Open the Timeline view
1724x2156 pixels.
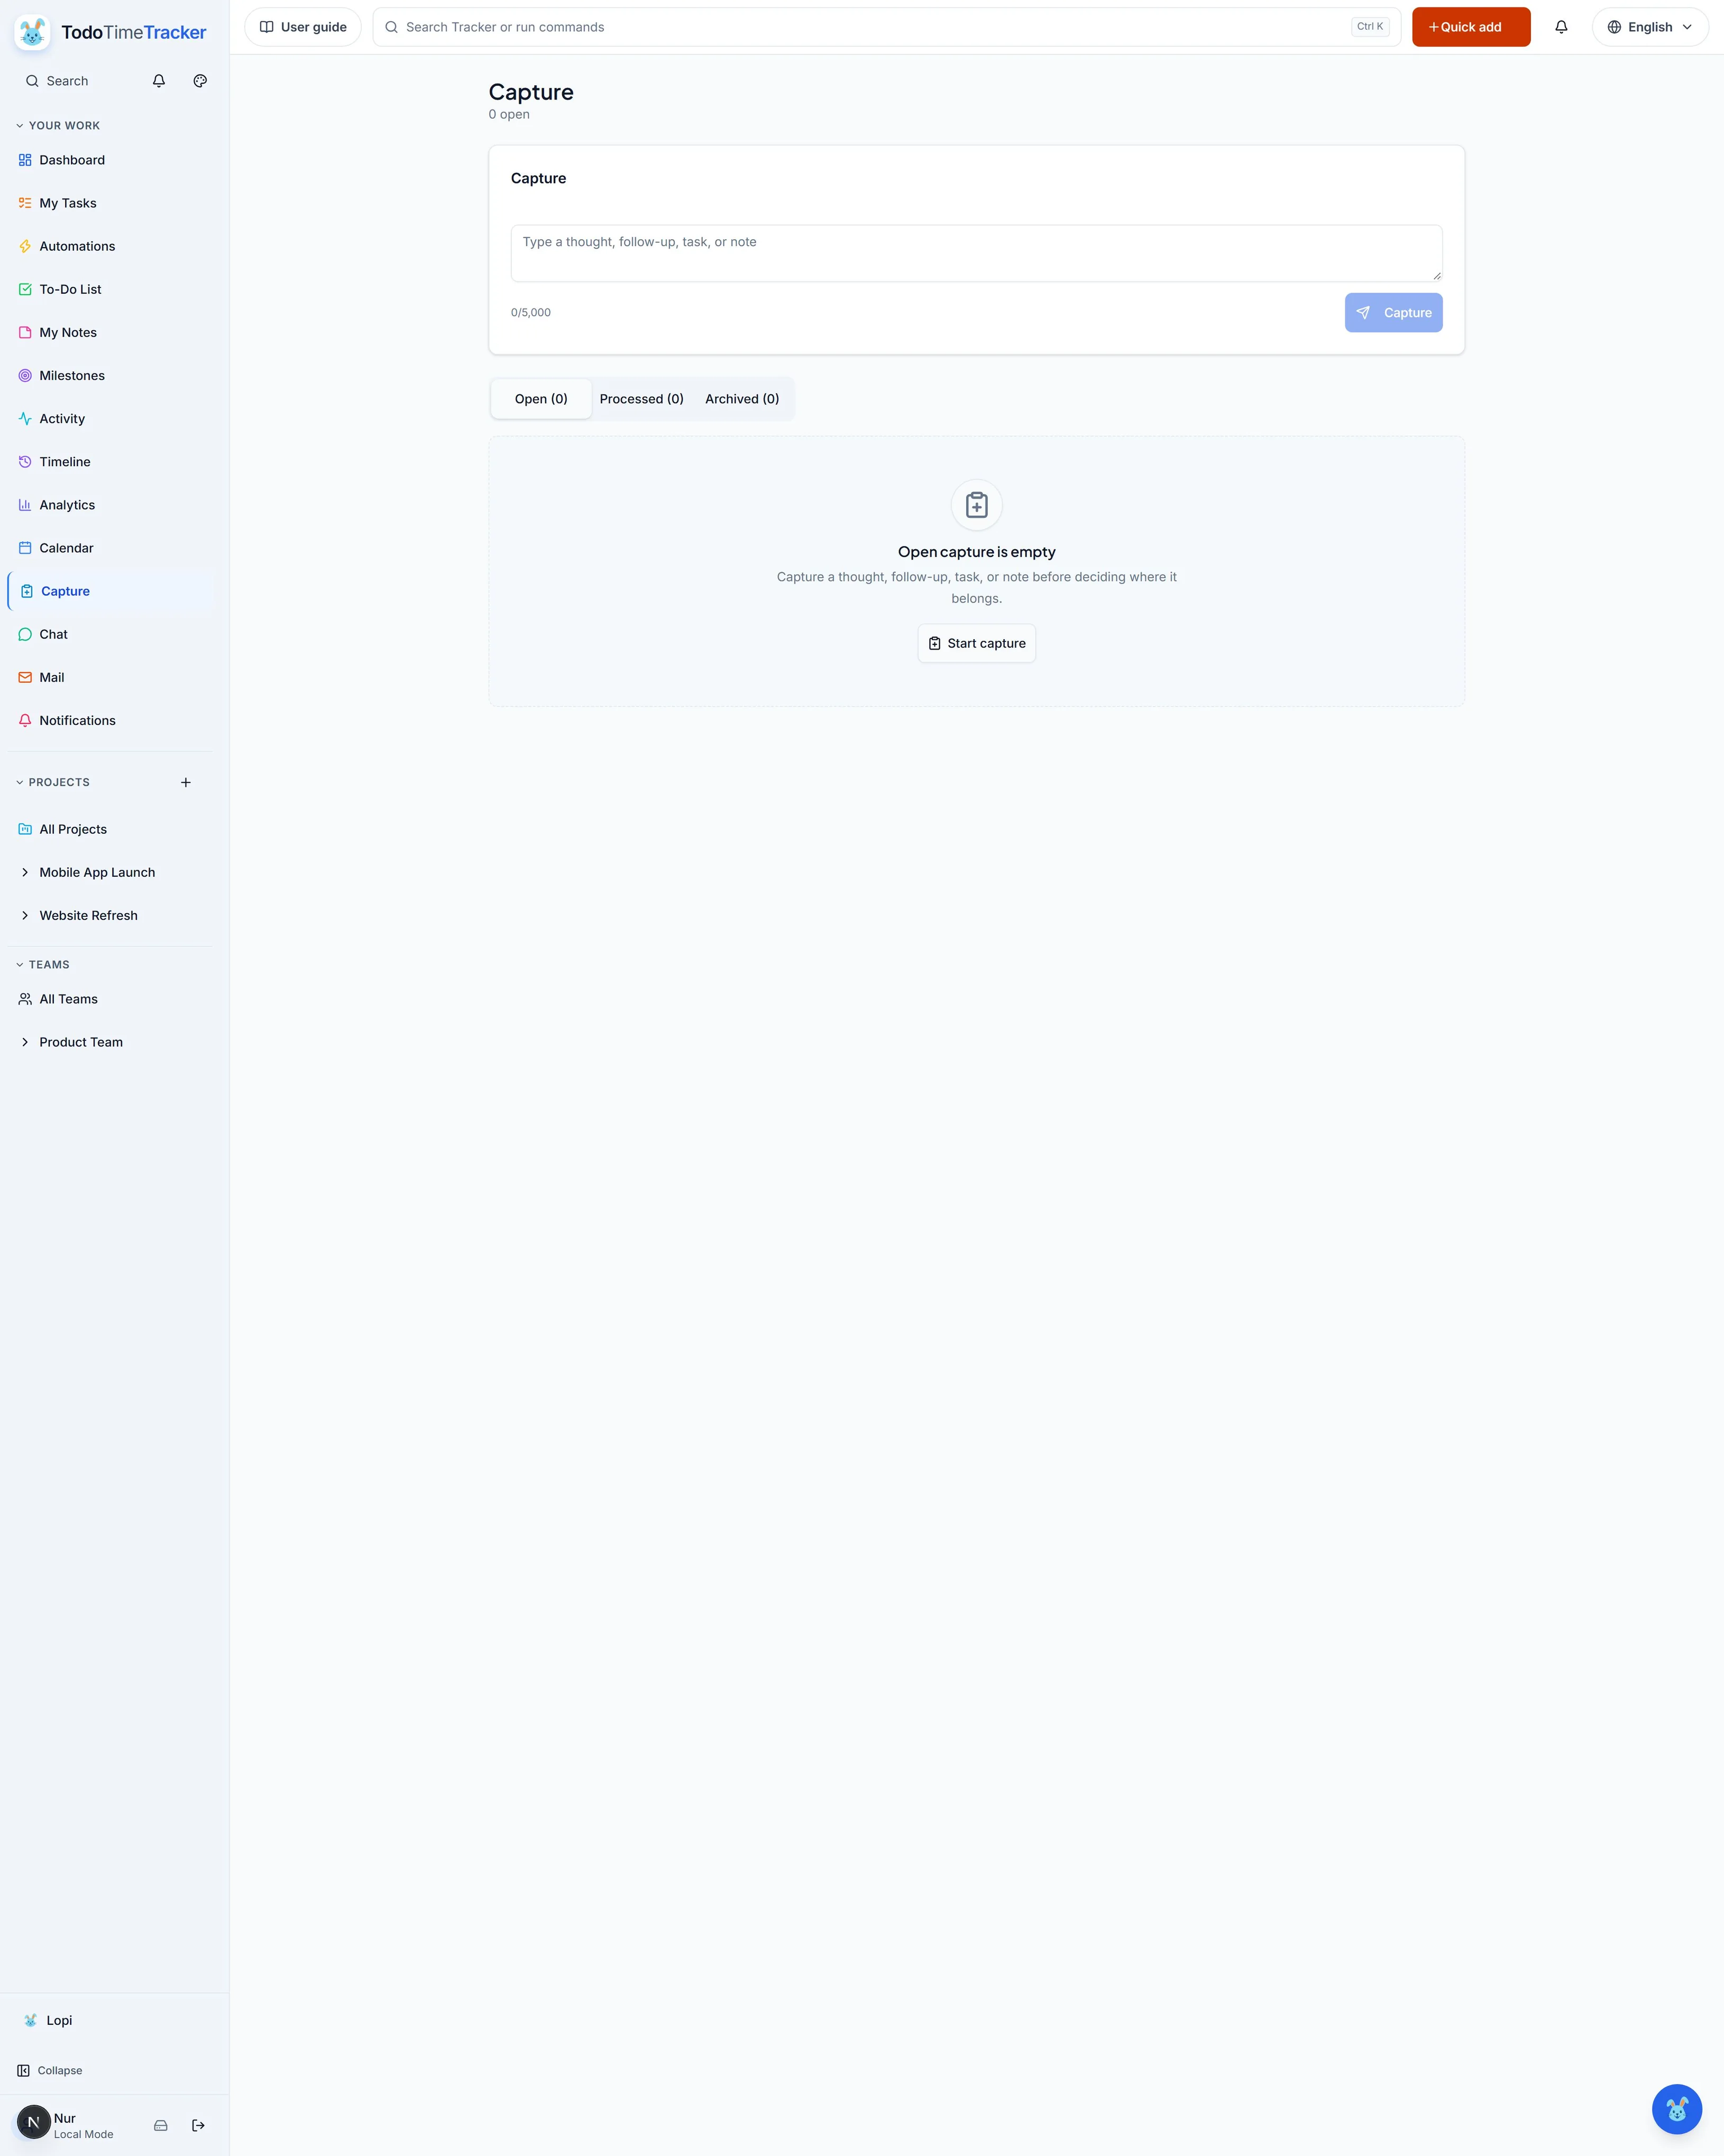pyautogui.click(x=111, y=461)
